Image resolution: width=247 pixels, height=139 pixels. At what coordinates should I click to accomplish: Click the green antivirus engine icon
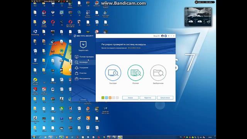(x=103, y=98)
